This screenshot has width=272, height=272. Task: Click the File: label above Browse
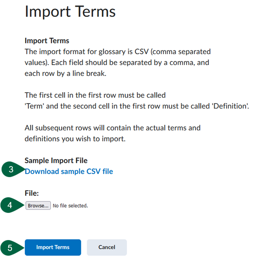tap(31, 193)
